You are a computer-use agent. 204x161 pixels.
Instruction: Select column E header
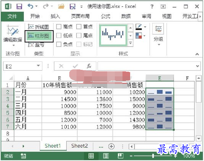[x=160, y=78]
